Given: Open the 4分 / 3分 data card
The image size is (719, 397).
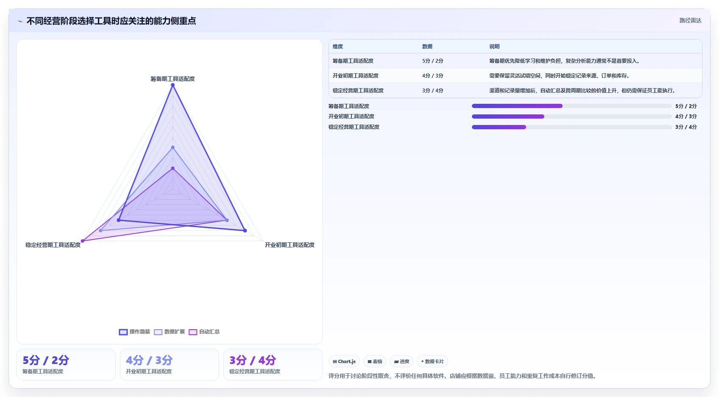Looking at the screenshot, I should click(170, 364).
